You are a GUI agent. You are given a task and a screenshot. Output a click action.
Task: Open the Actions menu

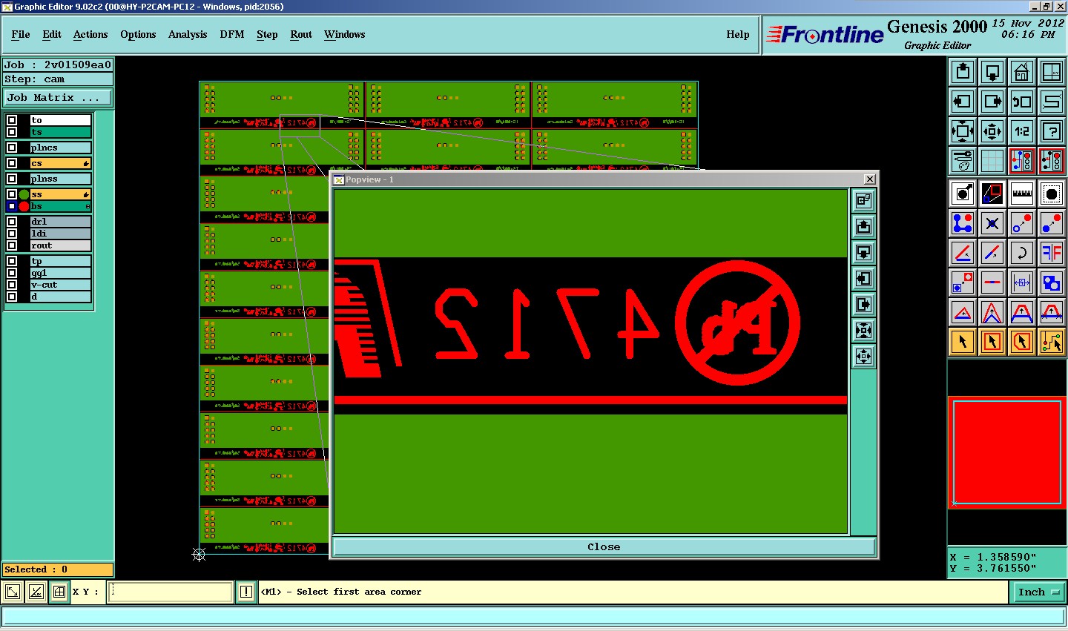(x=90, y=35)
